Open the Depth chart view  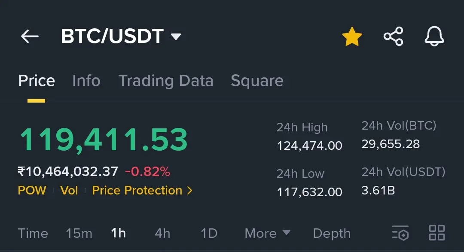click(332, 234)
